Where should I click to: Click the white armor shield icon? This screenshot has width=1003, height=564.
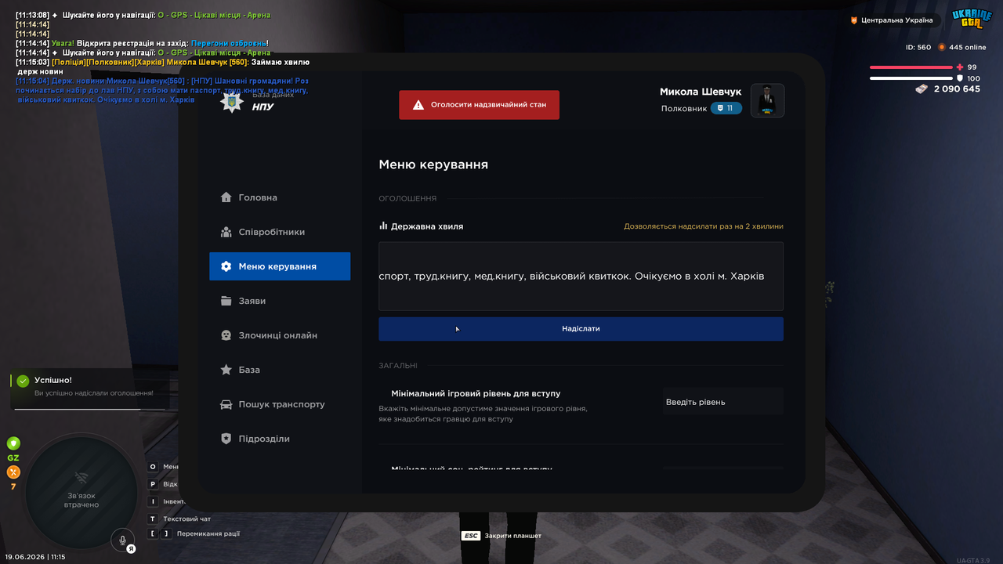pyautogui.click(x=960, y=78)
